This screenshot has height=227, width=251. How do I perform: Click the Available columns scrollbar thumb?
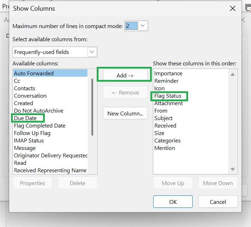(92, 107)
